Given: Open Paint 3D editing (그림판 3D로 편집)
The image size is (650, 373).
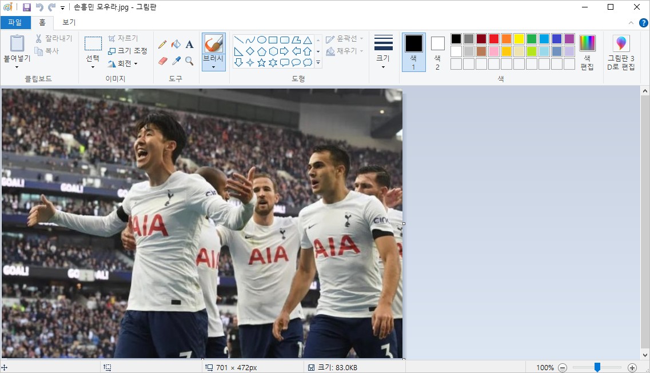Looking at the screenshot, I should pyautogui.click(x=621, y=53).
